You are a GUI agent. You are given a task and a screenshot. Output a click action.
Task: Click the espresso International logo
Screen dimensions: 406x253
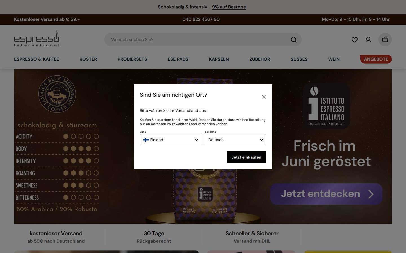click(37, 39)
